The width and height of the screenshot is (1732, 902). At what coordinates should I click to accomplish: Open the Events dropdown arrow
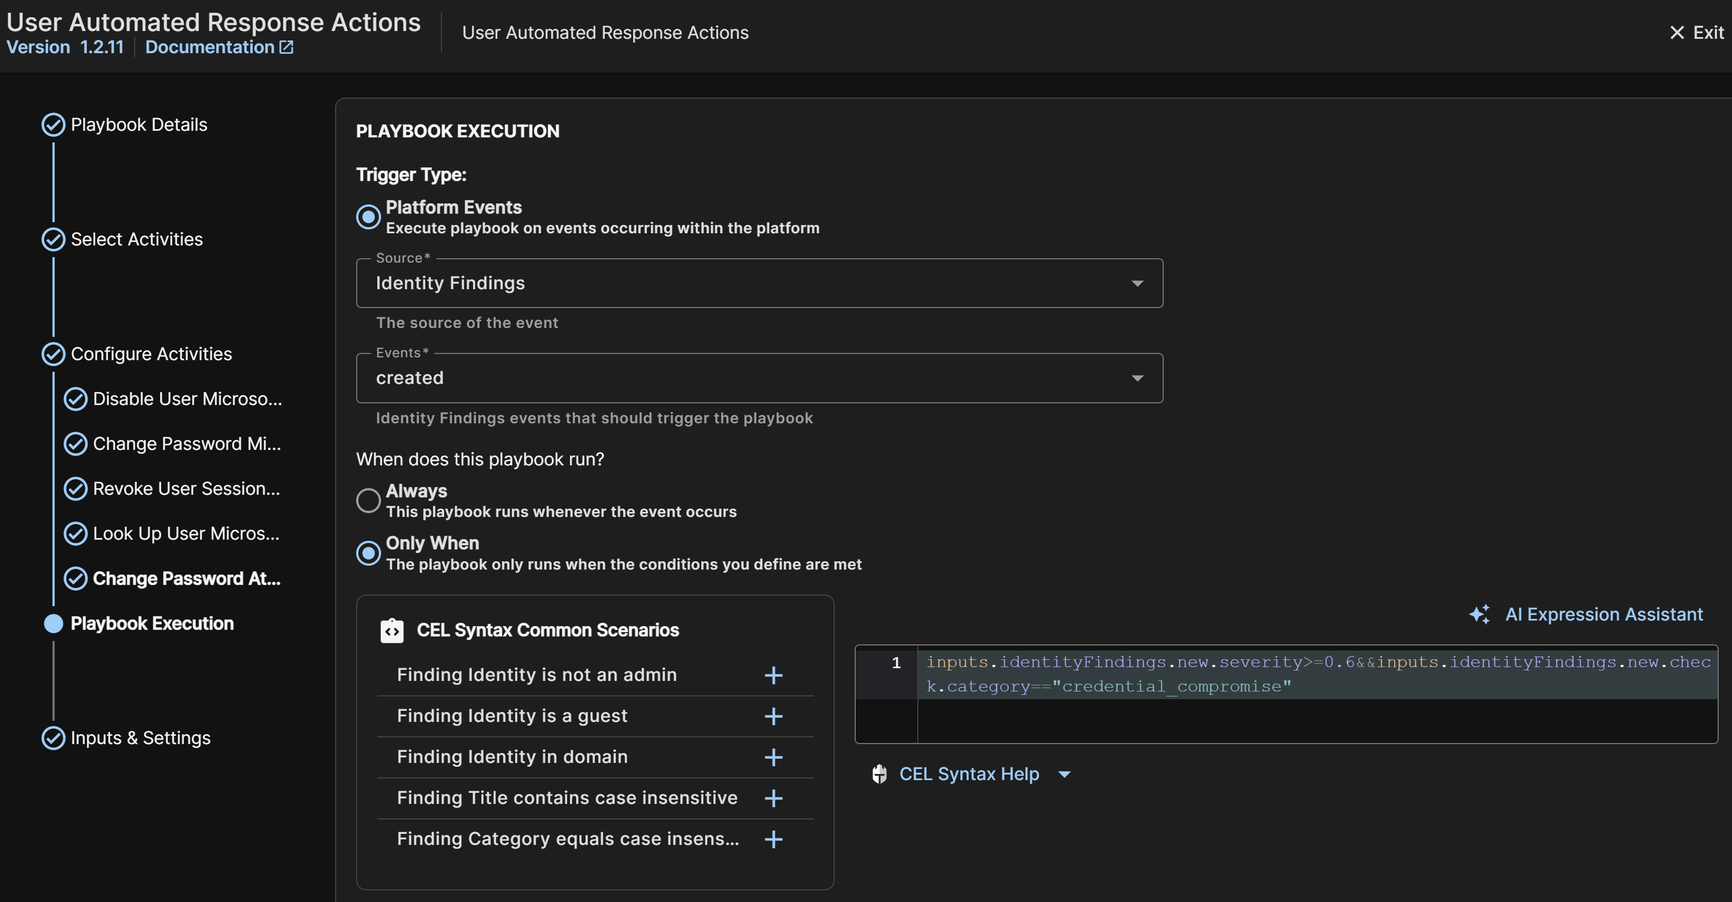pyautogui.click(x=1138, y=378)
